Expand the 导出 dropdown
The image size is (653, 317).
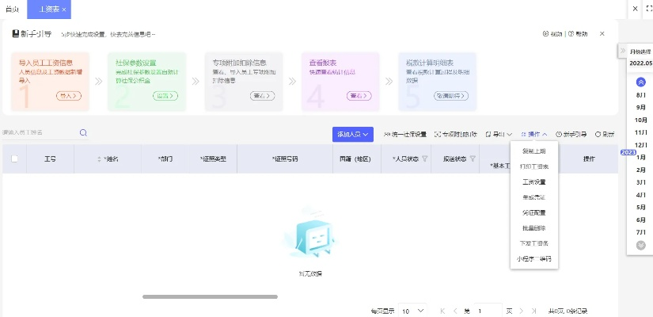click(x=509, y=135)
